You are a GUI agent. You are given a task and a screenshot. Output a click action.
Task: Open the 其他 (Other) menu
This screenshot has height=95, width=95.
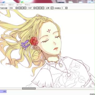27,5
